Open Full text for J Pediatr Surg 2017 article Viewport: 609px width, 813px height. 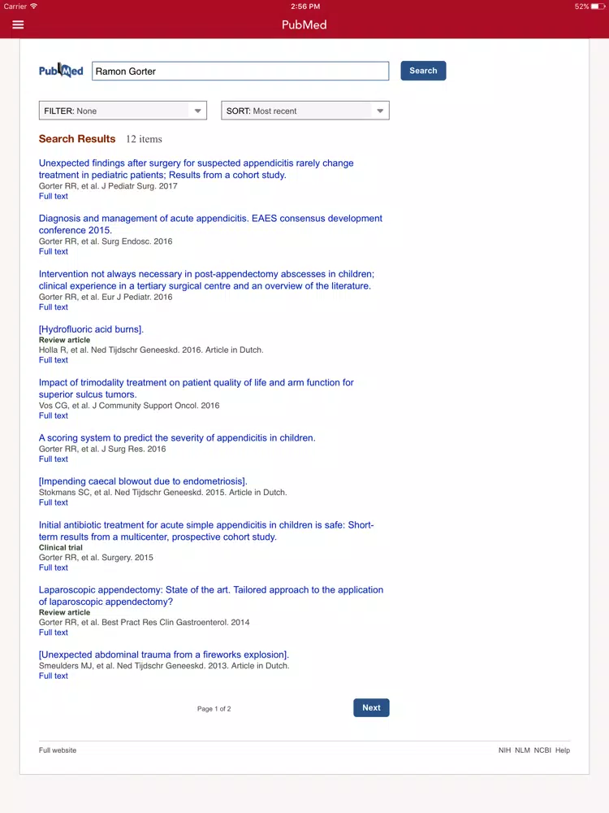point(54,196)
